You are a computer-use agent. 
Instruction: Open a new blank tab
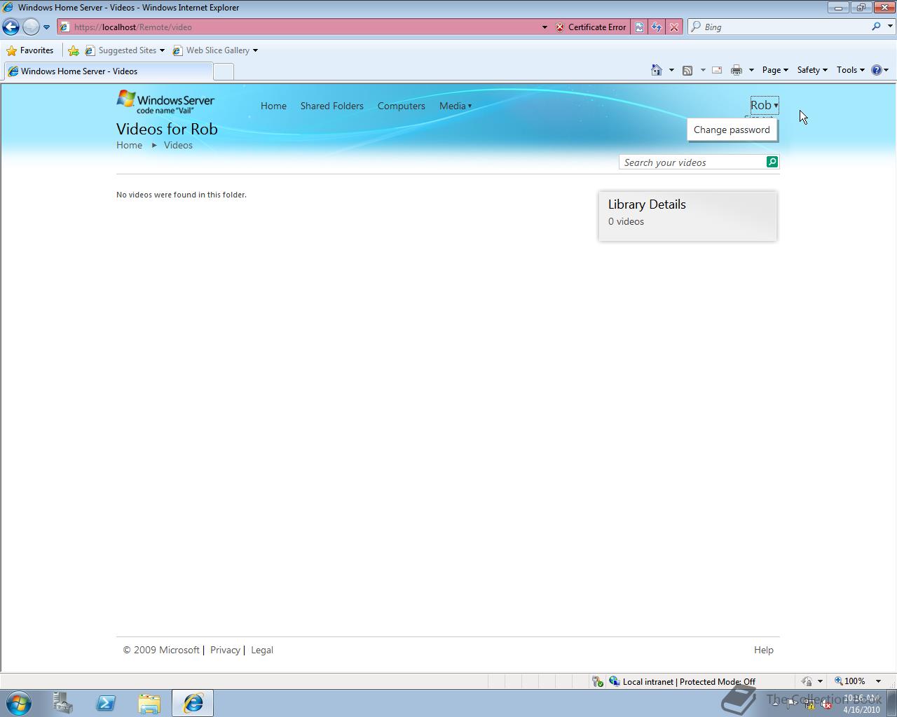[223, 71]
